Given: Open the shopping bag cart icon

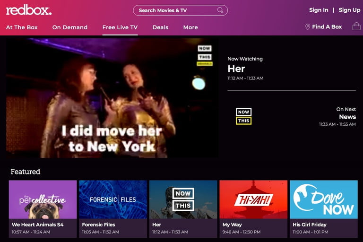Looking at the screenshot, I should click(x=356, y=27).
